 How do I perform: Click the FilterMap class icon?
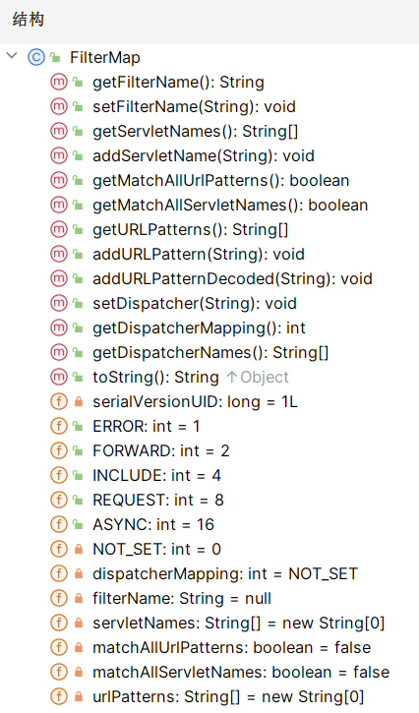36,57
